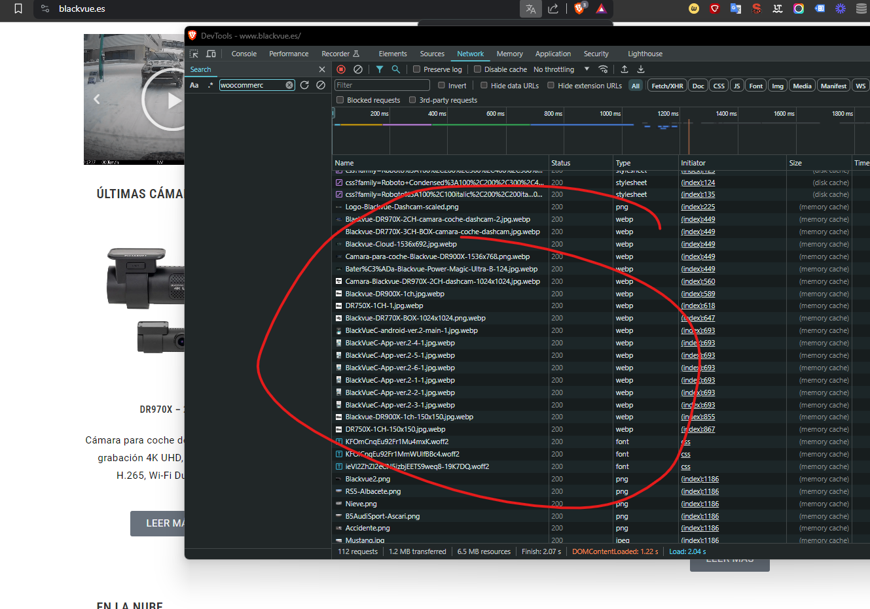Click the export HAR download icon
This screenshot has height=609, width=870.
tap(641, 69)
